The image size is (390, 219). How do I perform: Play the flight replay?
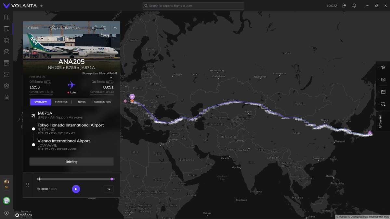(x=76, y=189)
